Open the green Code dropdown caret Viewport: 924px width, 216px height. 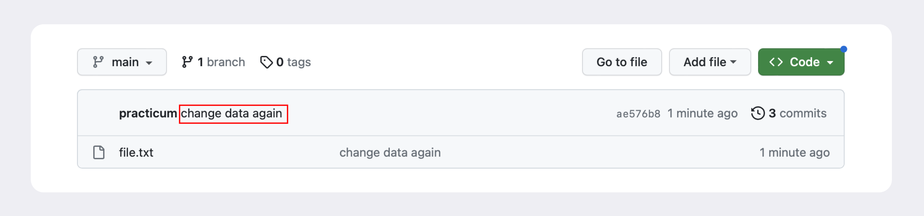tap(830, 63)
